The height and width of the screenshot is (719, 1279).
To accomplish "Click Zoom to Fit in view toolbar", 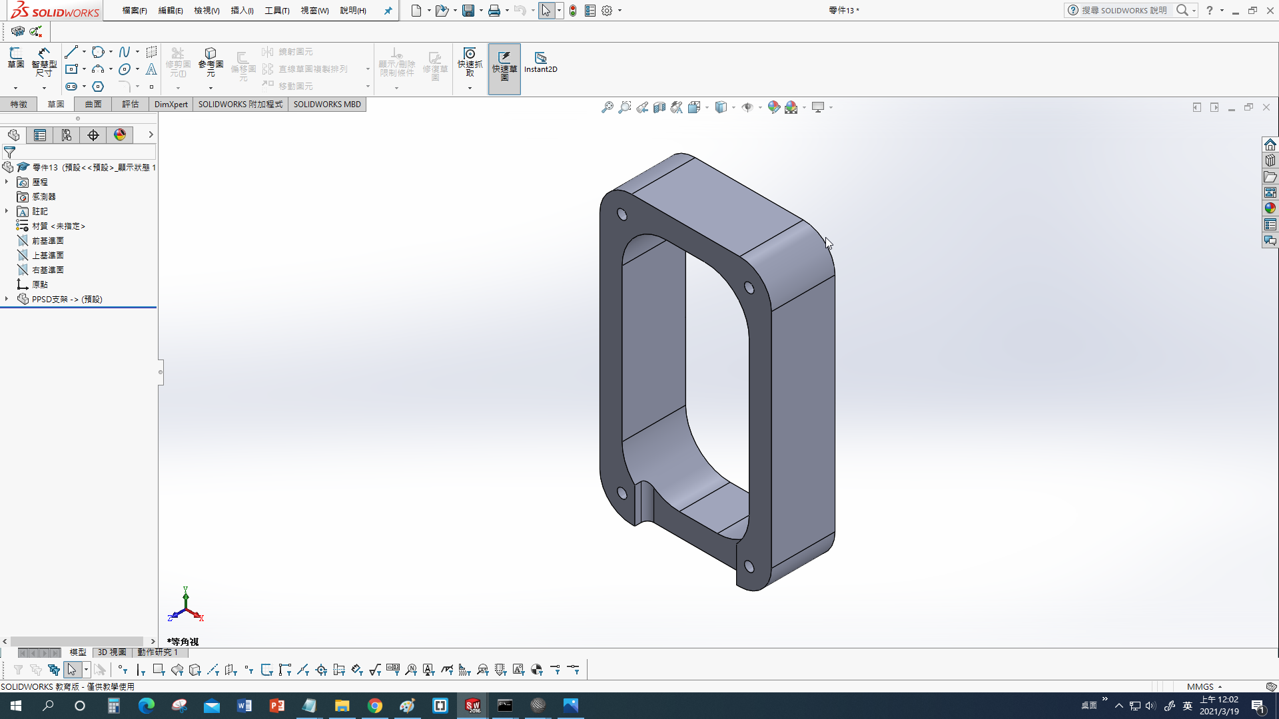I will pyautogui.click(x=607, y=107).
